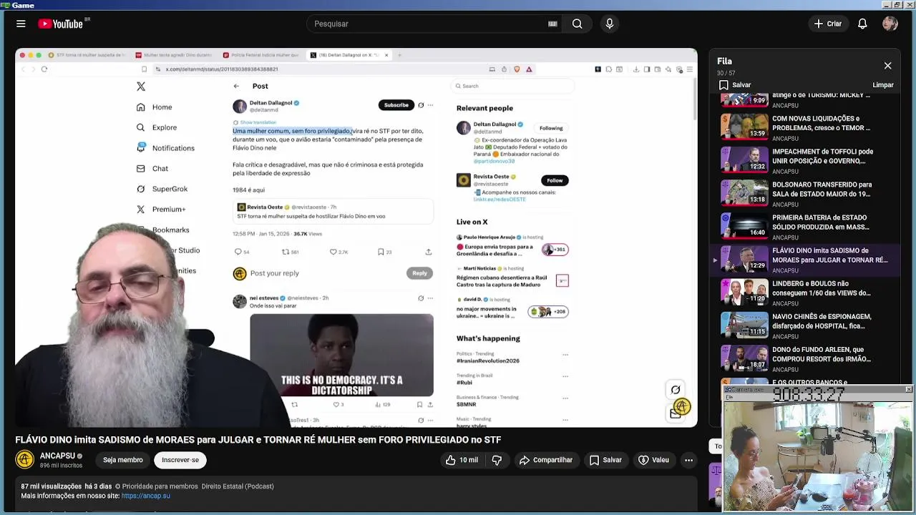Open the YouTube guide hamburger menu
This screenshot has width=916, height=515.
21,24
